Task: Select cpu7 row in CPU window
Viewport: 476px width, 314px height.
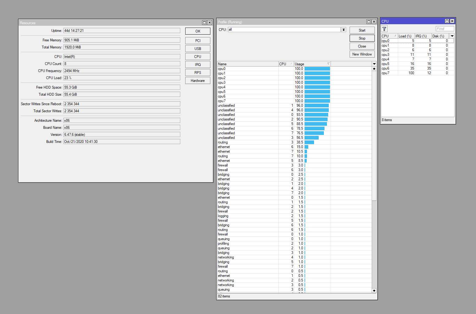Action: [x=417, y=73]
